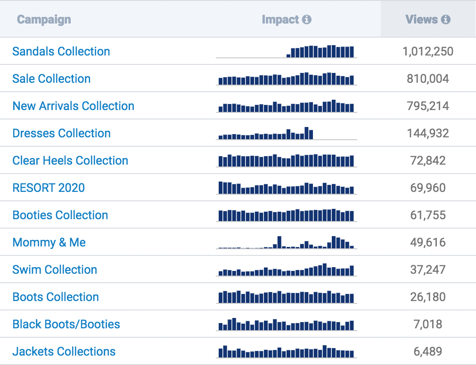Open the Booties Collection campaign

60,215
